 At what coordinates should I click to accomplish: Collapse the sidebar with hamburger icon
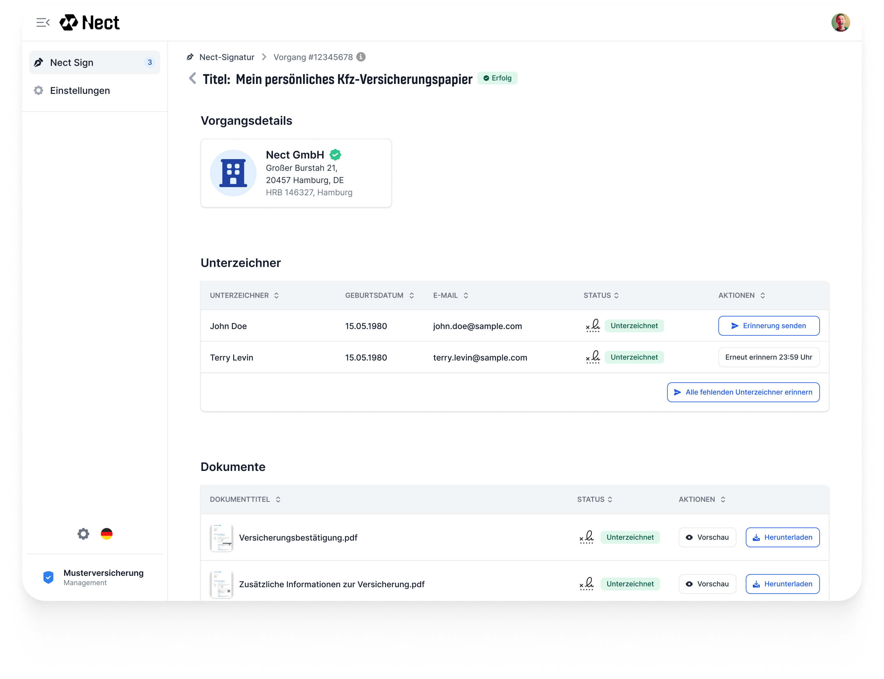pos(43,23)
